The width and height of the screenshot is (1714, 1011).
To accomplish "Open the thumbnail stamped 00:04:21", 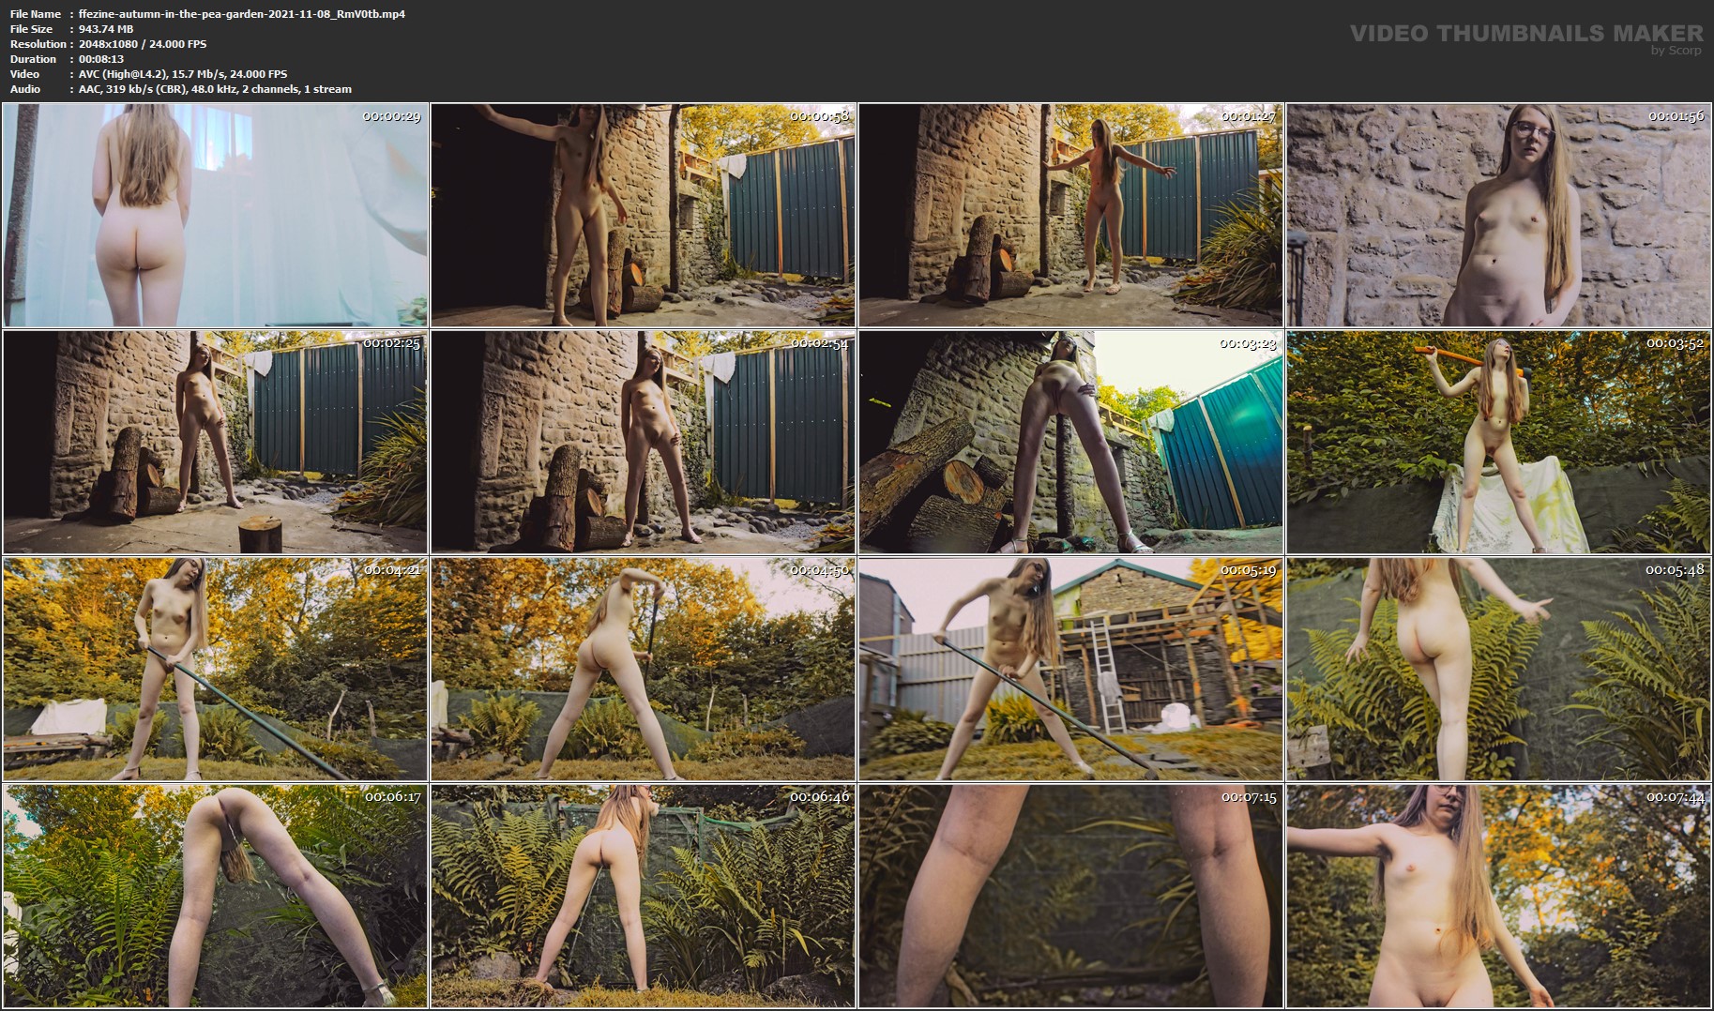I will coord(215,669).
